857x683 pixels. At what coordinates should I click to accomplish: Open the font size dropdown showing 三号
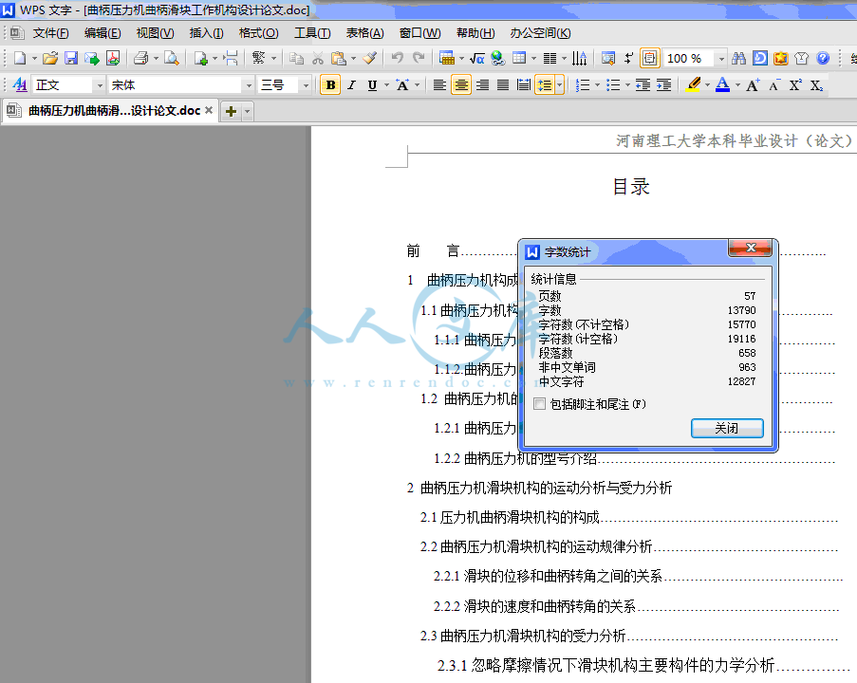[x=306, y=85]
